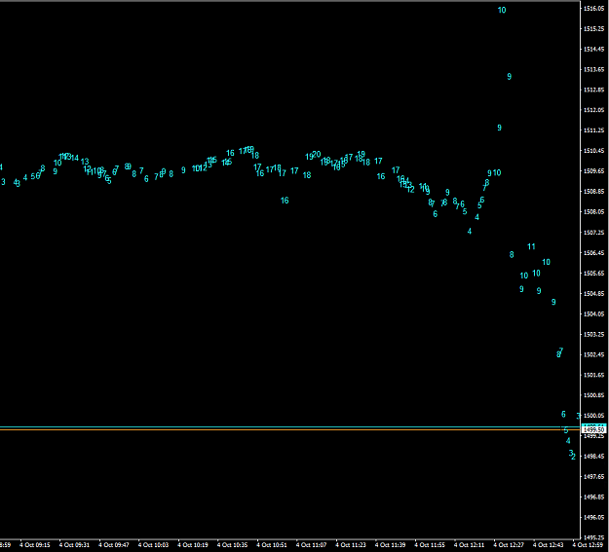Click the 1503.25 price axis label
Viewport: 609px width, 552px height.
[593, 334]
